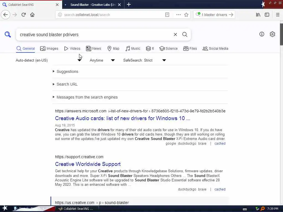Open options dots for Creative Worldwide Support result
The image size is (283, 212).
tap(210, 189)
